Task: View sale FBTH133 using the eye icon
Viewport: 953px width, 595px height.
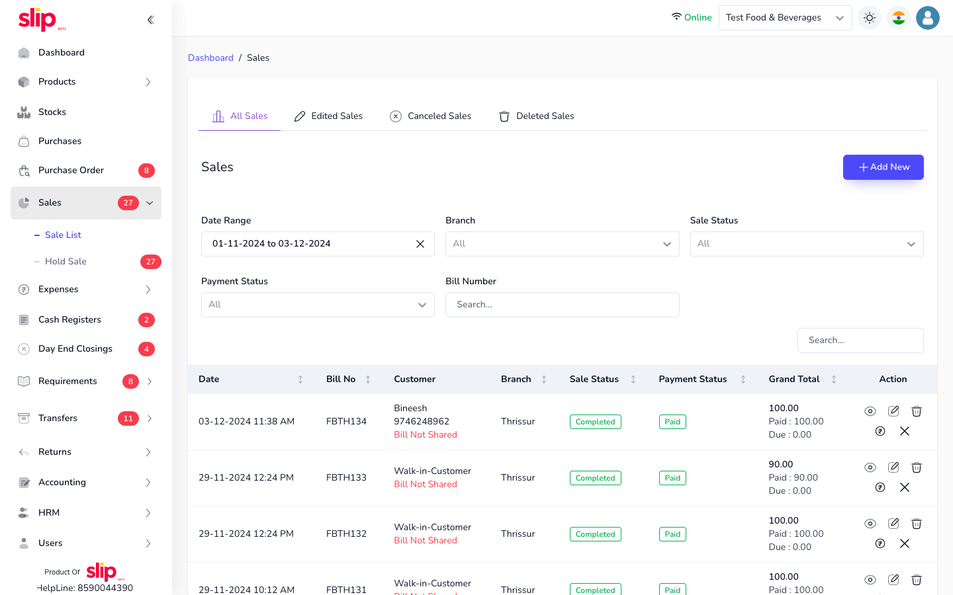Action: click(870, 467)
